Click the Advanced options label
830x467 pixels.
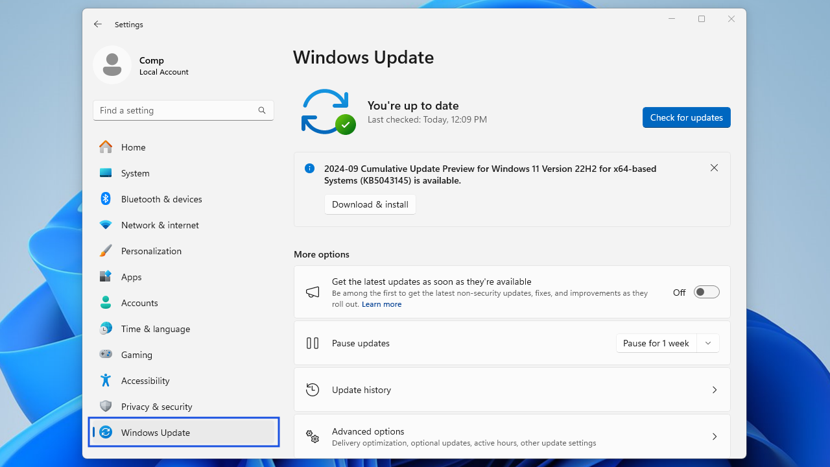(x=368, y=431)
